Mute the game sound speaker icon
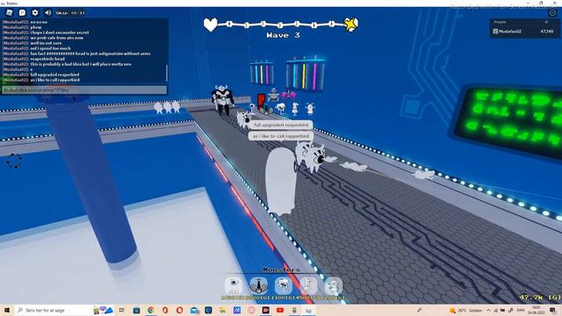The image size is (562, 316). (47, 12)
